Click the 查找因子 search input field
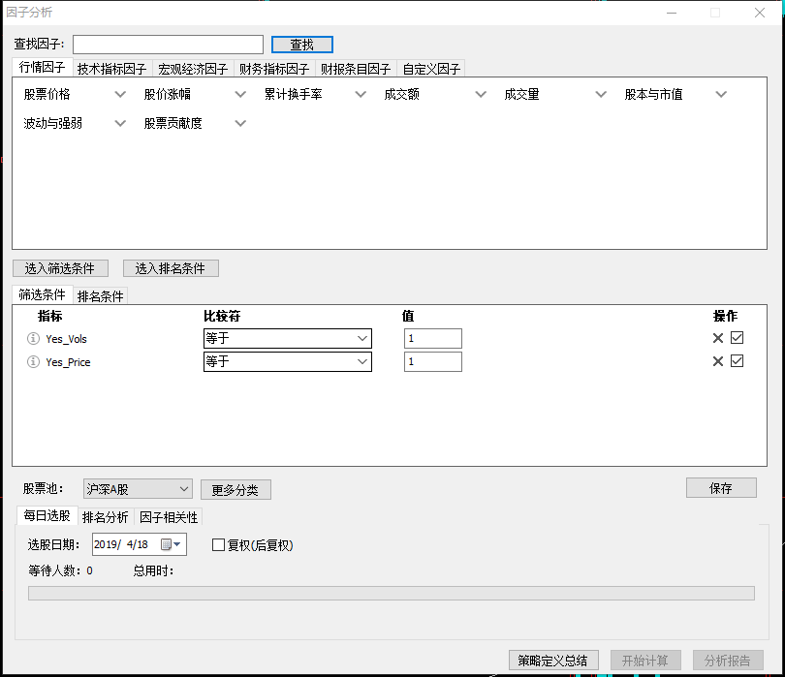 (x=168, y=45)
